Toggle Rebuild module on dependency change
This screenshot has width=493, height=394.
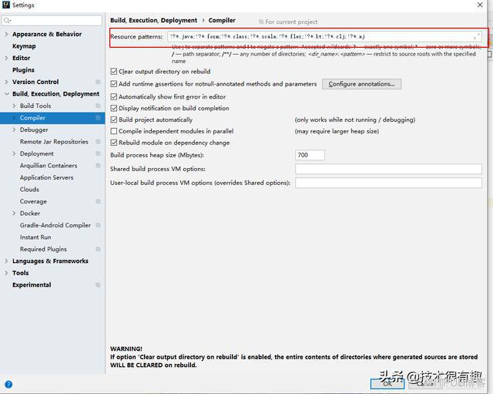[x=114, y=143]
